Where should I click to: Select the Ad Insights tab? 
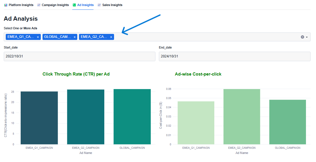click(x=85, y=5)
